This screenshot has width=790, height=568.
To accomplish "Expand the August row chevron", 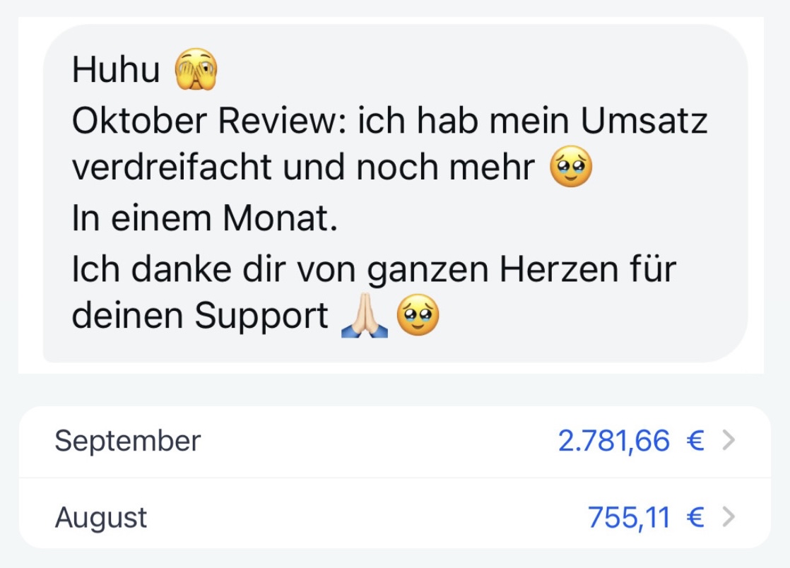I will coord(729,517).
